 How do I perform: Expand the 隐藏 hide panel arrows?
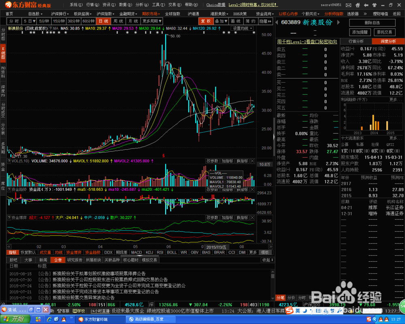[x=266, y=21]
